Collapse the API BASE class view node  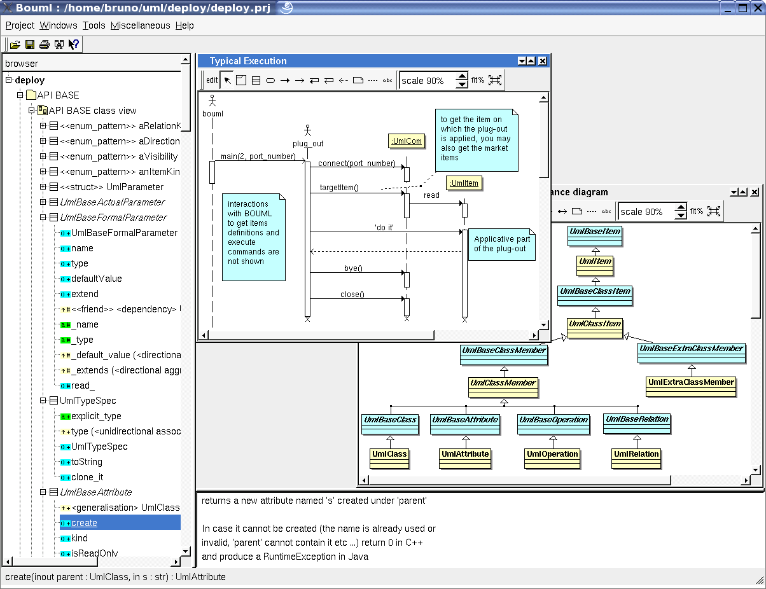tap(32, 111)
